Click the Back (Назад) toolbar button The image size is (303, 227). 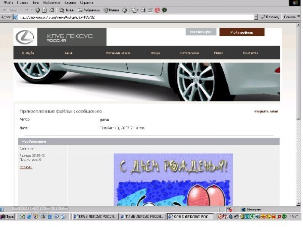pos(11,10)
